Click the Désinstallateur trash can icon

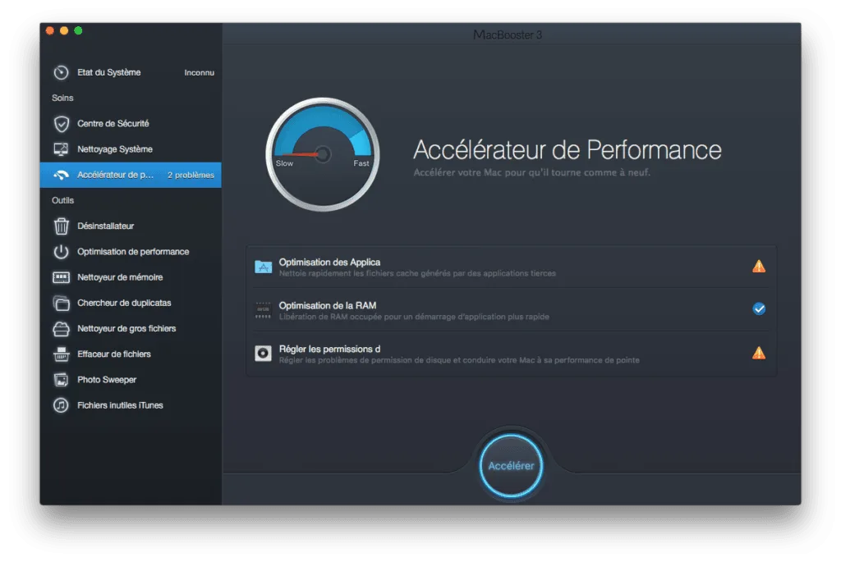[x=61, y=226]
